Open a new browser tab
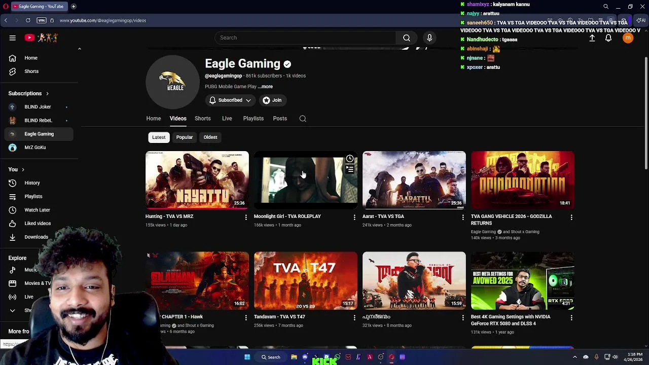This screenshot has height=365, width=649. pos(74,7)
